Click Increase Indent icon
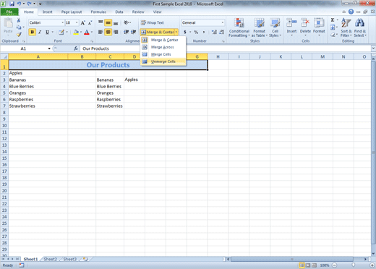This screenshot has width=376, height=269. 134,32
